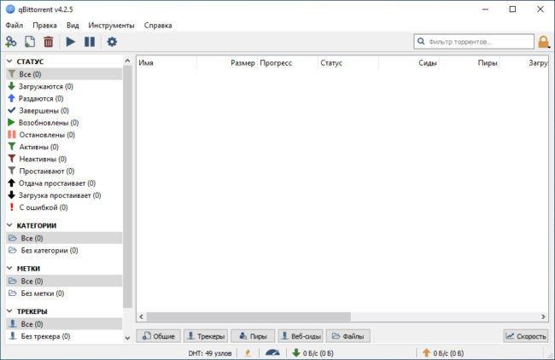The image size is (555, 360).
Task: Add torrent file toolbar icon
Action: (30, 42)
